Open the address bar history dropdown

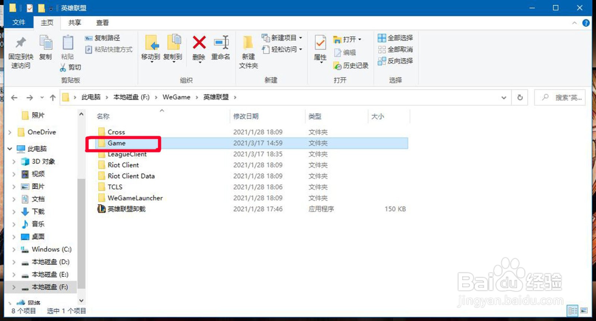point(504,98)
